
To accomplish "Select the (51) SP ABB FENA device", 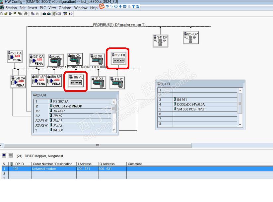I will (39, 80).
